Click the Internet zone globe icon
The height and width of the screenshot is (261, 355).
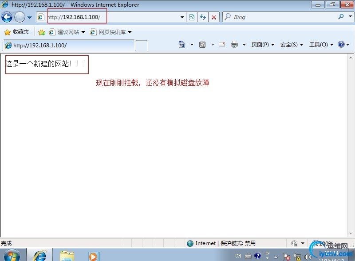[x=190, y=243]
